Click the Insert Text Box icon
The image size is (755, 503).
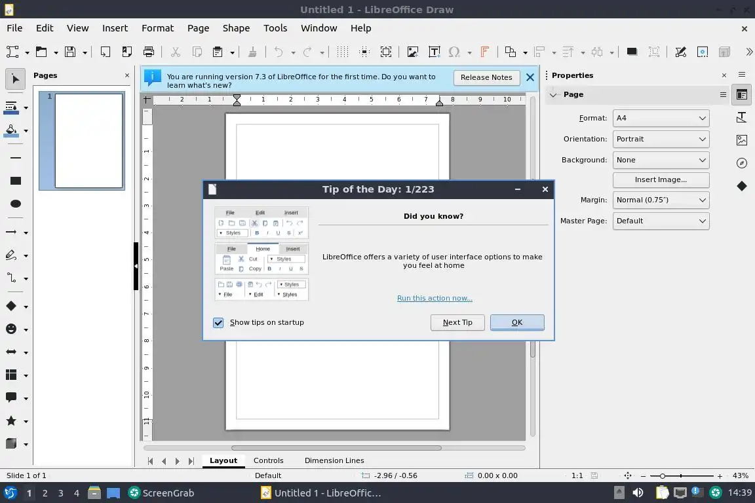[x=435, y=52]
